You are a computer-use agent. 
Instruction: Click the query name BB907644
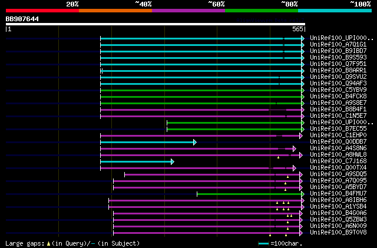tap(22, 19)
